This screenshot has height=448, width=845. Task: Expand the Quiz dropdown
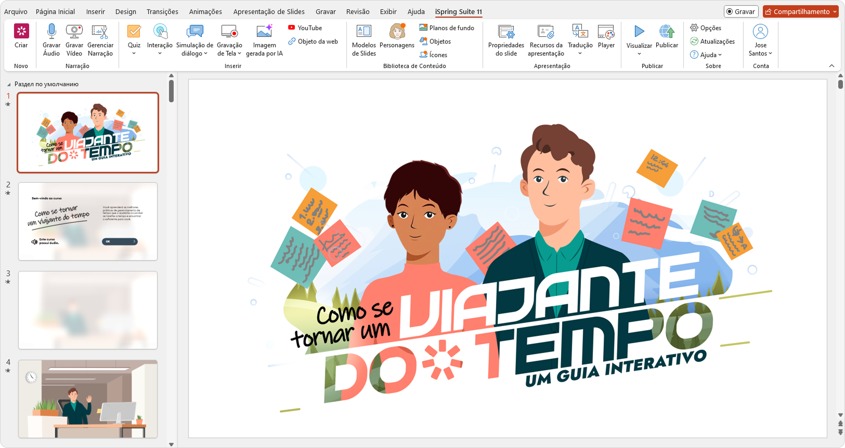point(134,53)
